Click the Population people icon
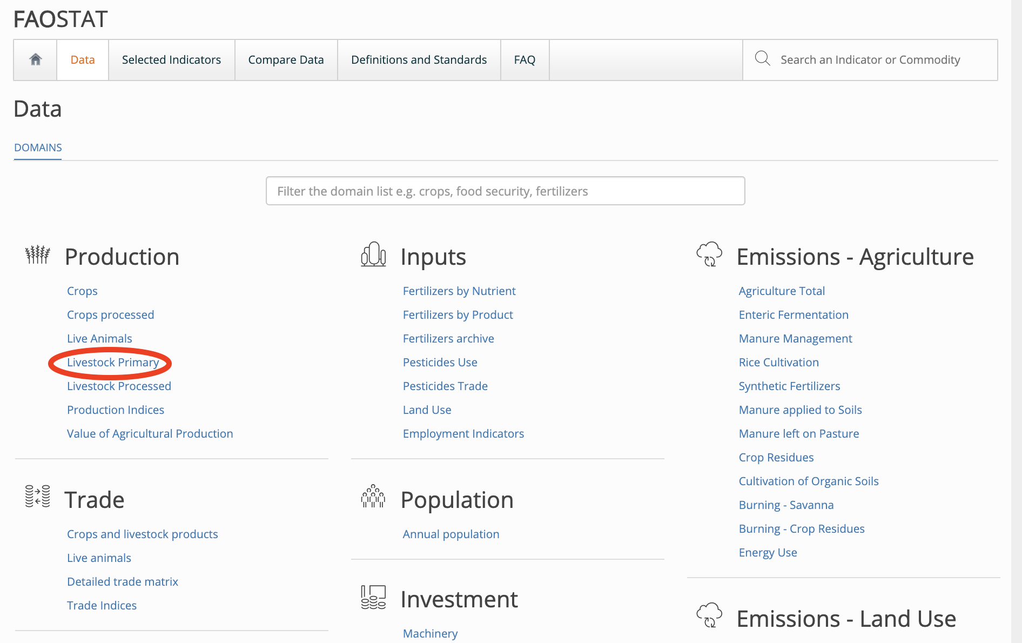The height and width of the screenshot is (643, 1022). pos(373,497)
